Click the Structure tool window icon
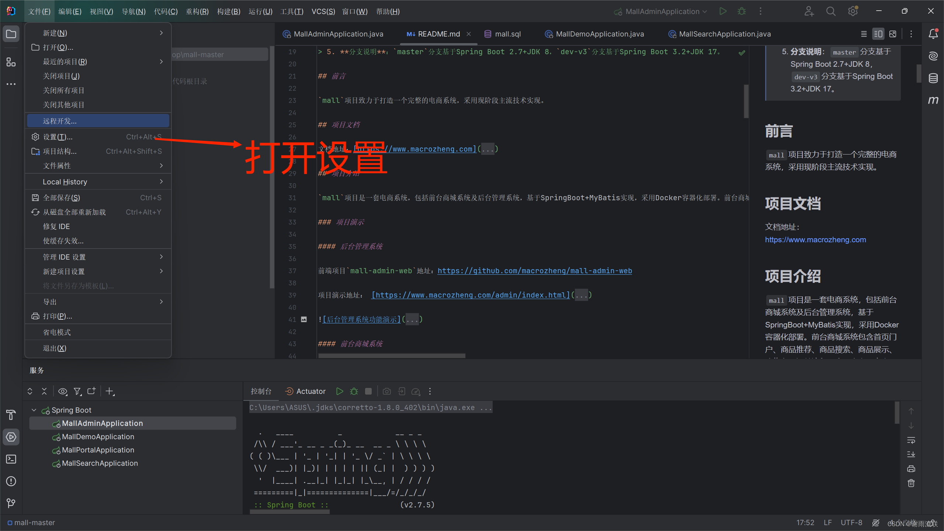Image resolution: width=944 pixels, height=531 pixels. [x=11, y=62]
